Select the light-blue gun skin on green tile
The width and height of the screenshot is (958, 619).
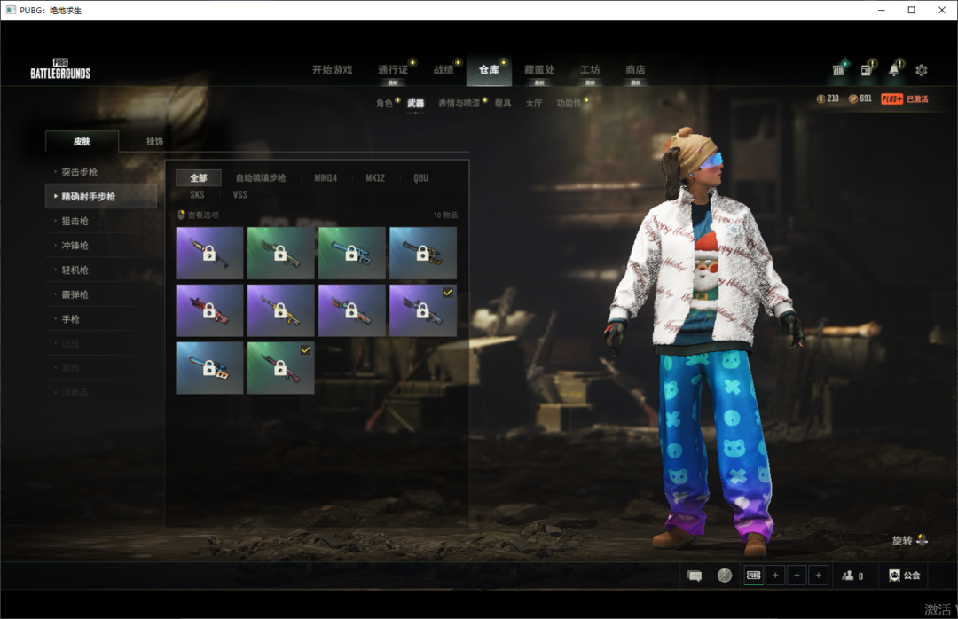tap(352, 253)
